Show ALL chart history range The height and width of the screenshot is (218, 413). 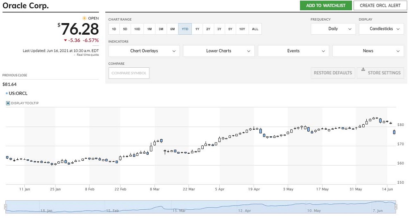(255, 29)
